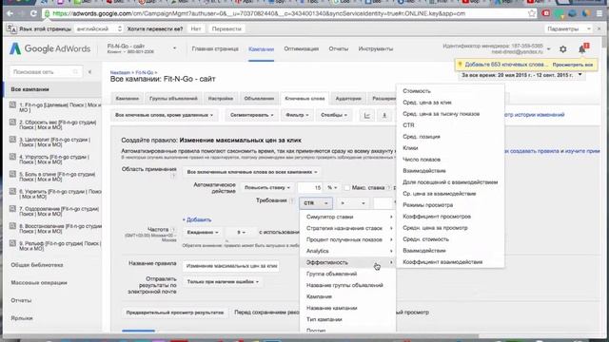Click icon of campaign 1. Fit-n-go Целевые

[x=12, y=104]
